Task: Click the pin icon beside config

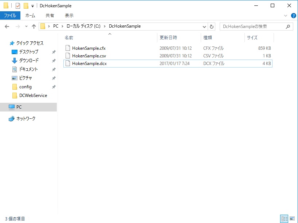Action: click(54, 87)
